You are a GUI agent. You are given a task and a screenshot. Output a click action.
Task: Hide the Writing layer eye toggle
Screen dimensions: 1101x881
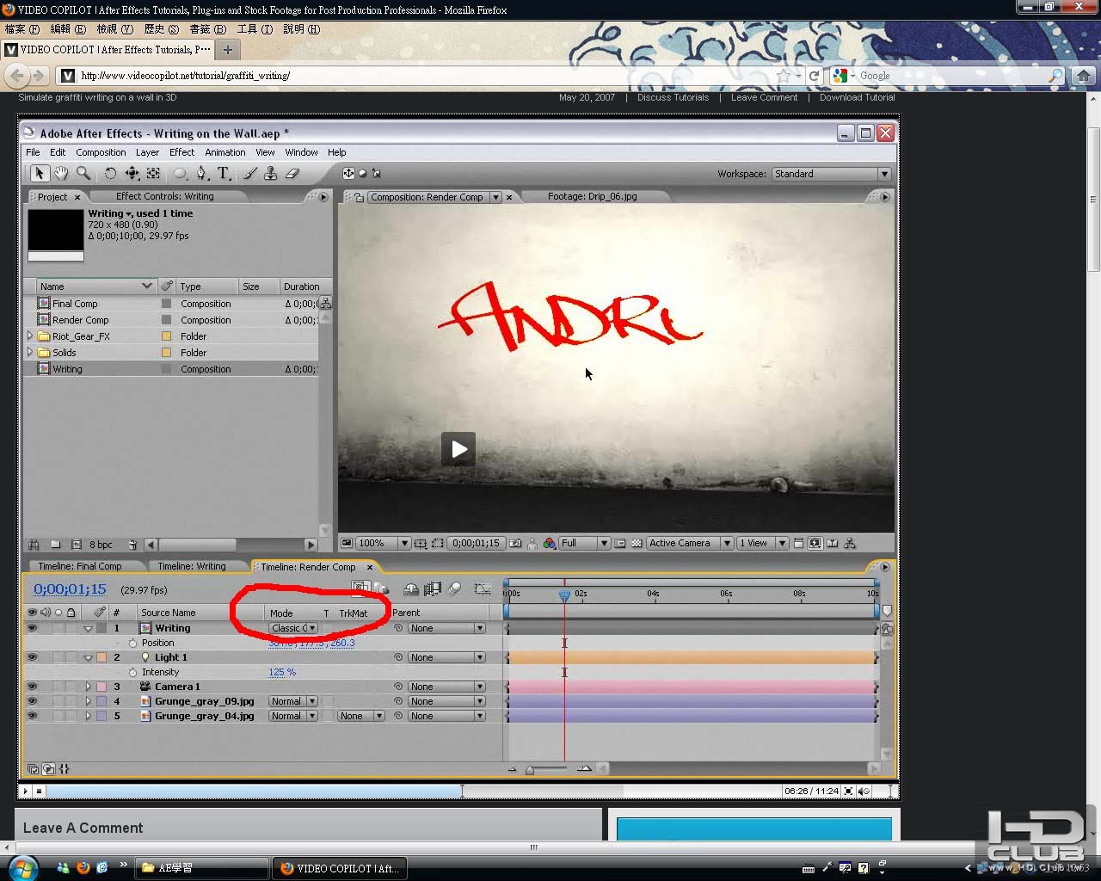32,628
